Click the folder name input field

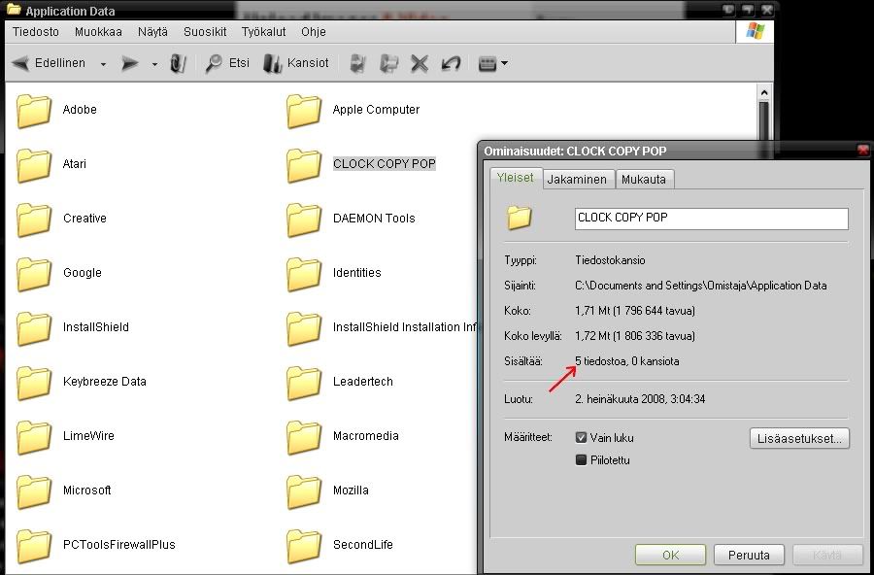711,219
